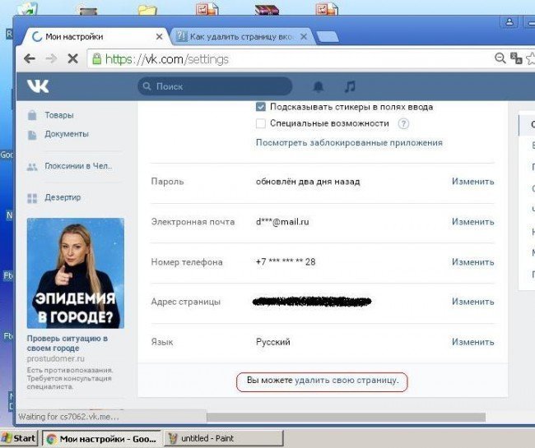Click Изменить for Язык
Screen dimensions: 535x448
point(473,342)
